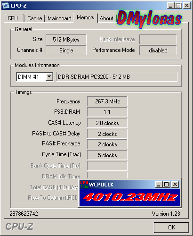Click the 2.0 clocks CAS latency value

107,123
